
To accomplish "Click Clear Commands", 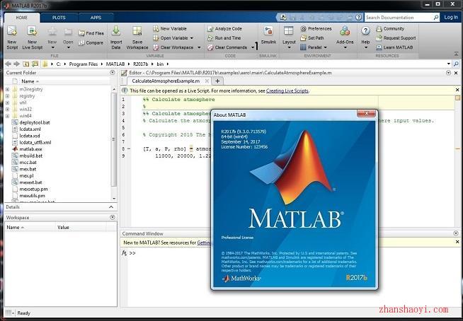I will point(228,47).
